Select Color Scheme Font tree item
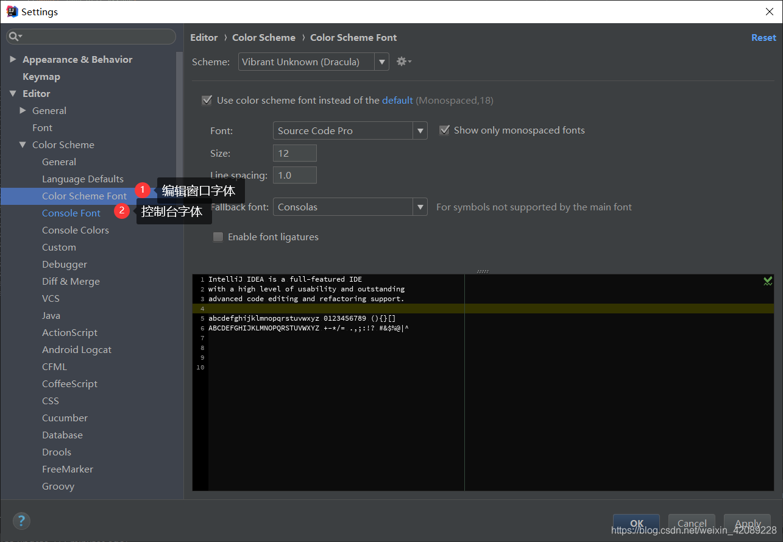Screen dimensions: 783x542 pos(85,196)
